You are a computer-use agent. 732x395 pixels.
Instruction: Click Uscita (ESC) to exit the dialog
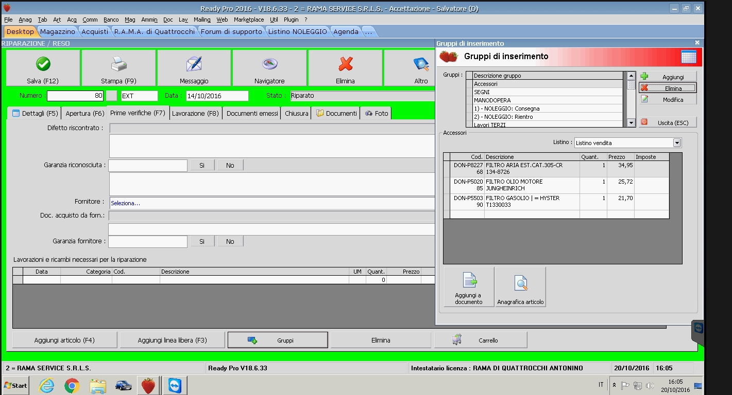click(x=668, y=122)
